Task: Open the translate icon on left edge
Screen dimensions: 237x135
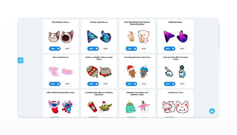Action: (20, 60)
